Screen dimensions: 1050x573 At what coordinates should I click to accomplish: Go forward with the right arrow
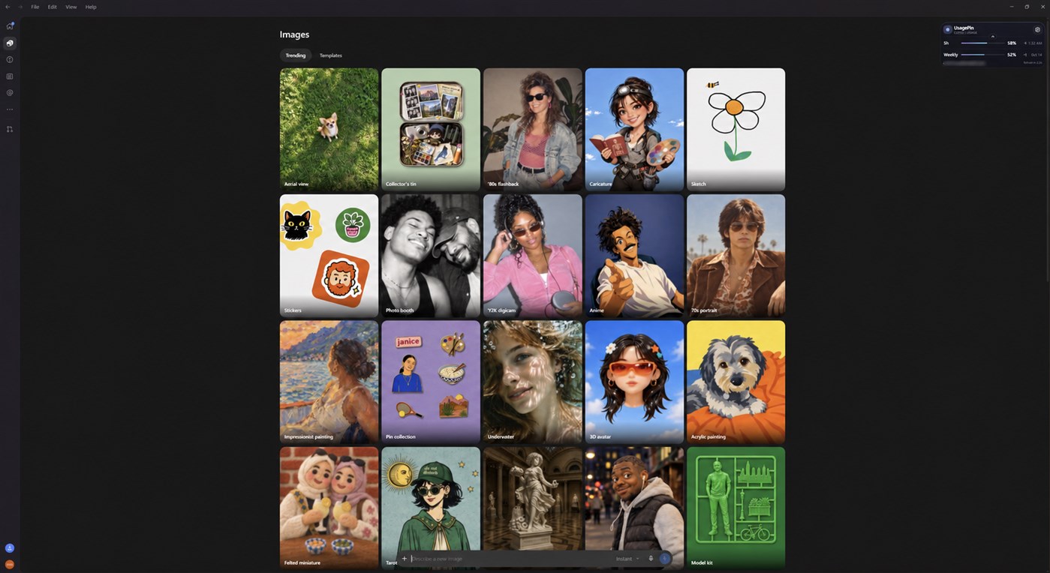pos(20,7)
